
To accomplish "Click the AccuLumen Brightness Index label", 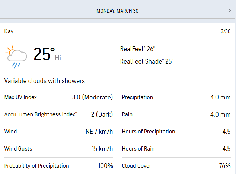I will click(x=41, y=114).
